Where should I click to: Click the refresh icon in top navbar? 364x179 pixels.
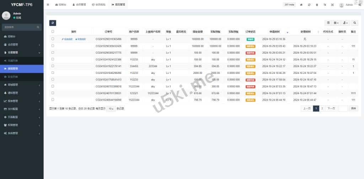pos(309,5)
